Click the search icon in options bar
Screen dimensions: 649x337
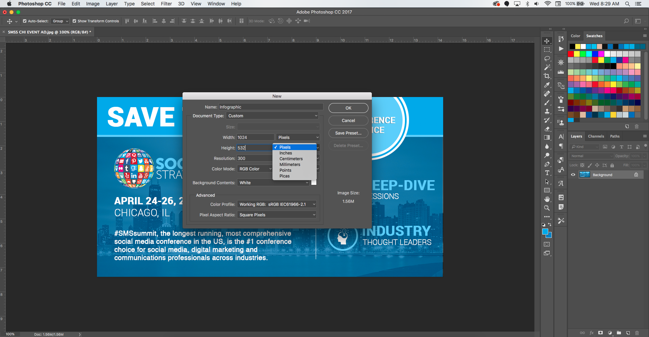[626, 21]
